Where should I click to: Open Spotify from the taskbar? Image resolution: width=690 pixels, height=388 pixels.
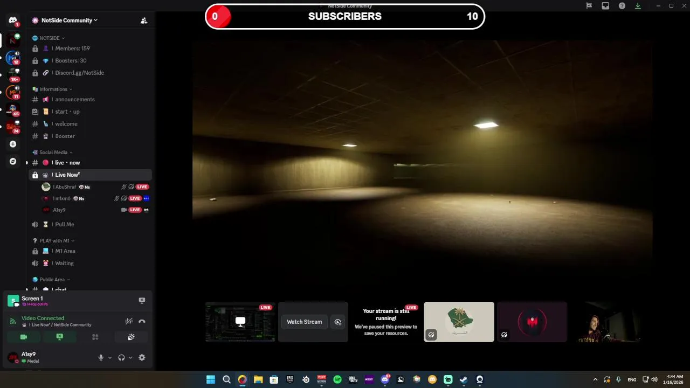(337, 379)
